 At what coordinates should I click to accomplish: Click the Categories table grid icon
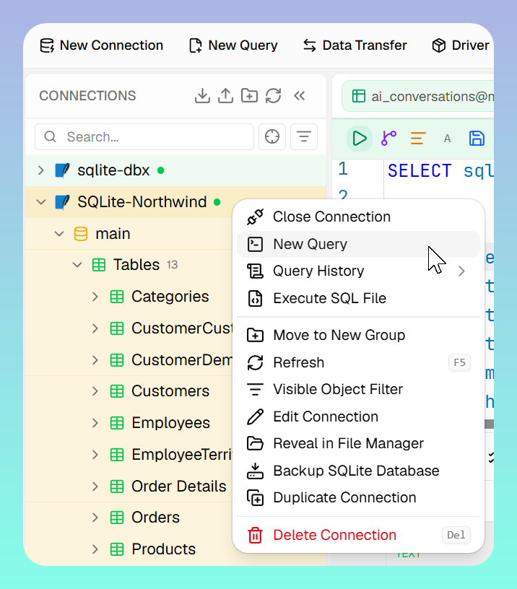[x=117, y=297]
